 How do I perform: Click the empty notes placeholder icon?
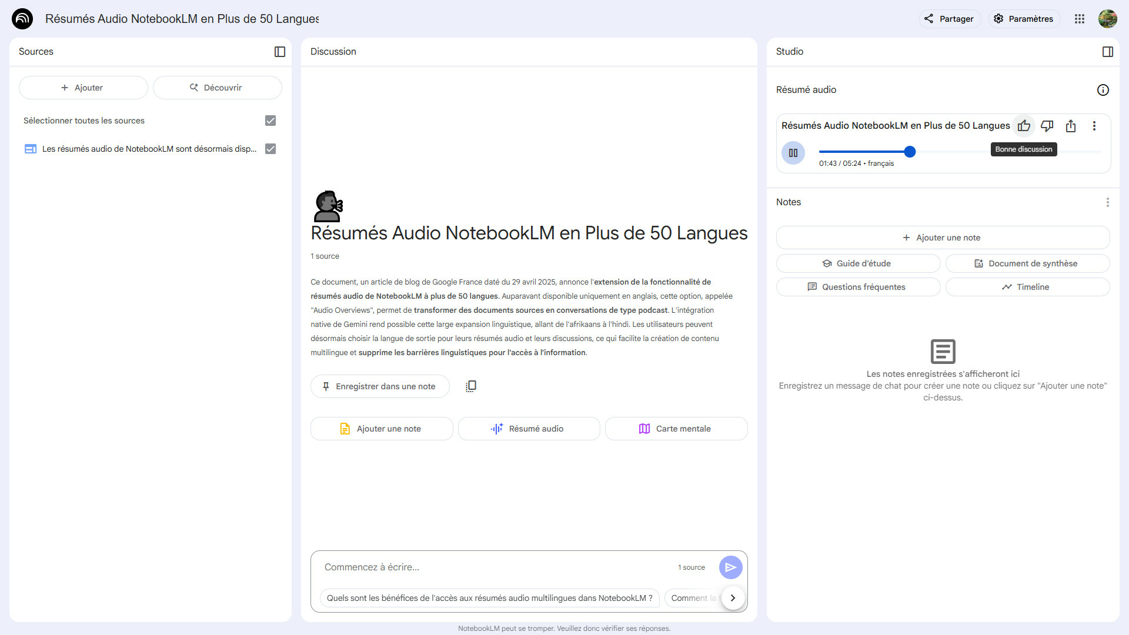pos(943,352)
